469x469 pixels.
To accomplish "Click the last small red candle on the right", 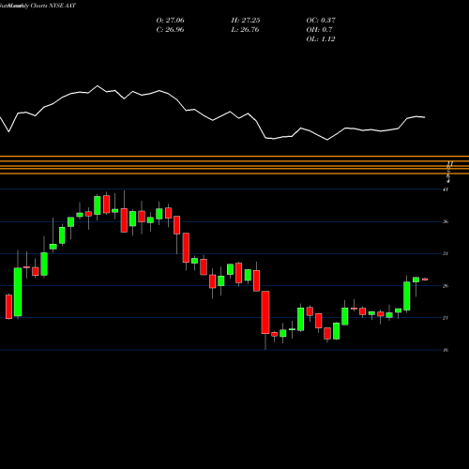I will 425,280.
